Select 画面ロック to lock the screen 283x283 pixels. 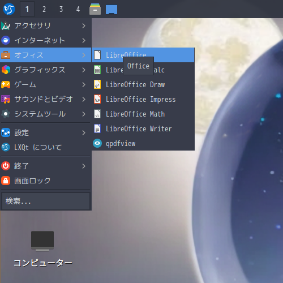tap(46, 181)
